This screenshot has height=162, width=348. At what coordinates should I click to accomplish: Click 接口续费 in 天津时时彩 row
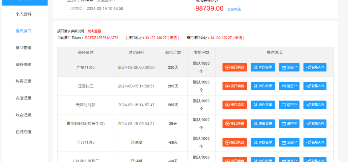[234, 105]
